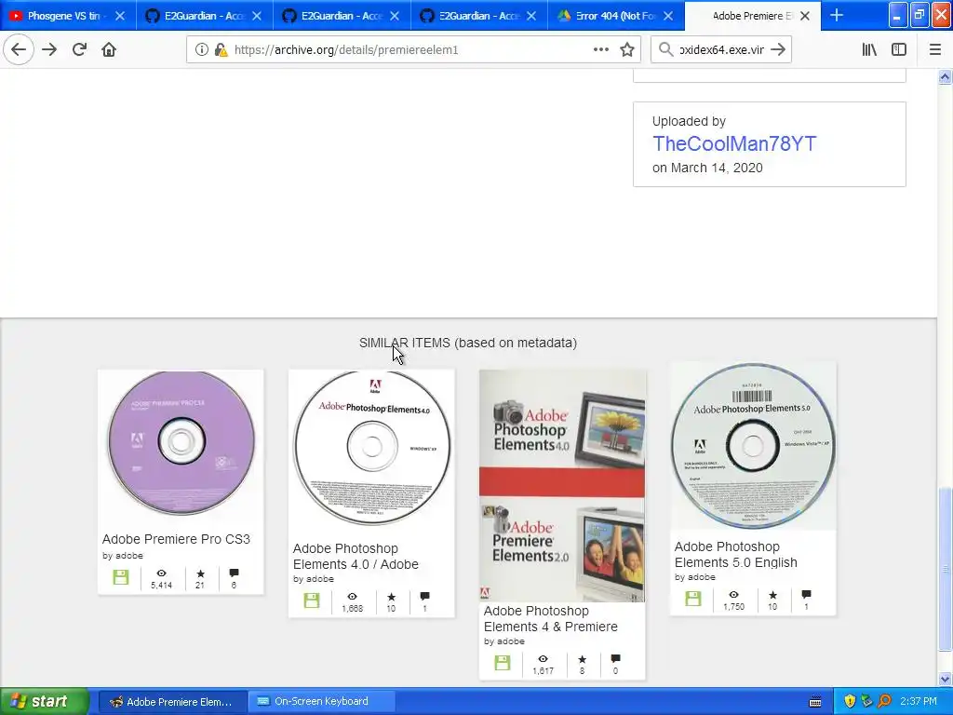Viewport: 953px width, 715px height.
Task: Open the Photoshop Elements 5.0 disc thumbnail
Action: (753, 446)
